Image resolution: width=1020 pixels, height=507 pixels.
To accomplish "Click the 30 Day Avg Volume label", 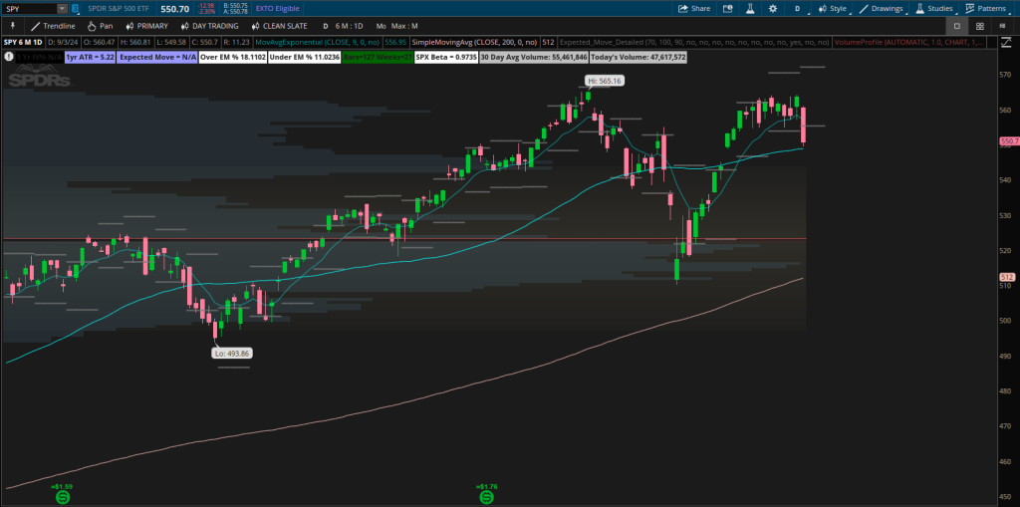I will pyautogui.click(x=534, y=57).
